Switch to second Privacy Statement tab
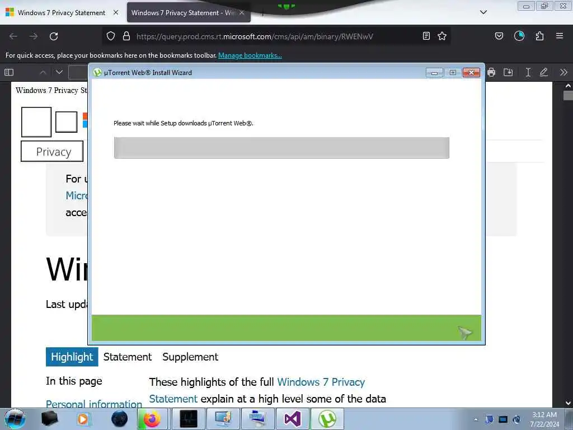The width and height of the screenshot is (573, 430). click(183, 12)
